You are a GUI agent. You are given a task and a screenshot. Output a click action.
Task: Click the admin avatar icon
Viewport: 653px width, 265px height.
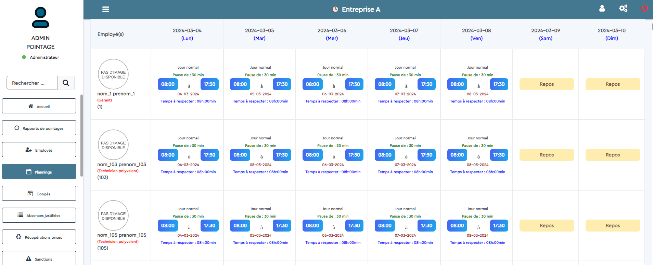40,17
